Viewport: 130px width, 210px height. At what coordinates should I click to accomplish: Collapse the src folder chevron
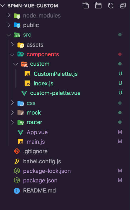[9, 35]
